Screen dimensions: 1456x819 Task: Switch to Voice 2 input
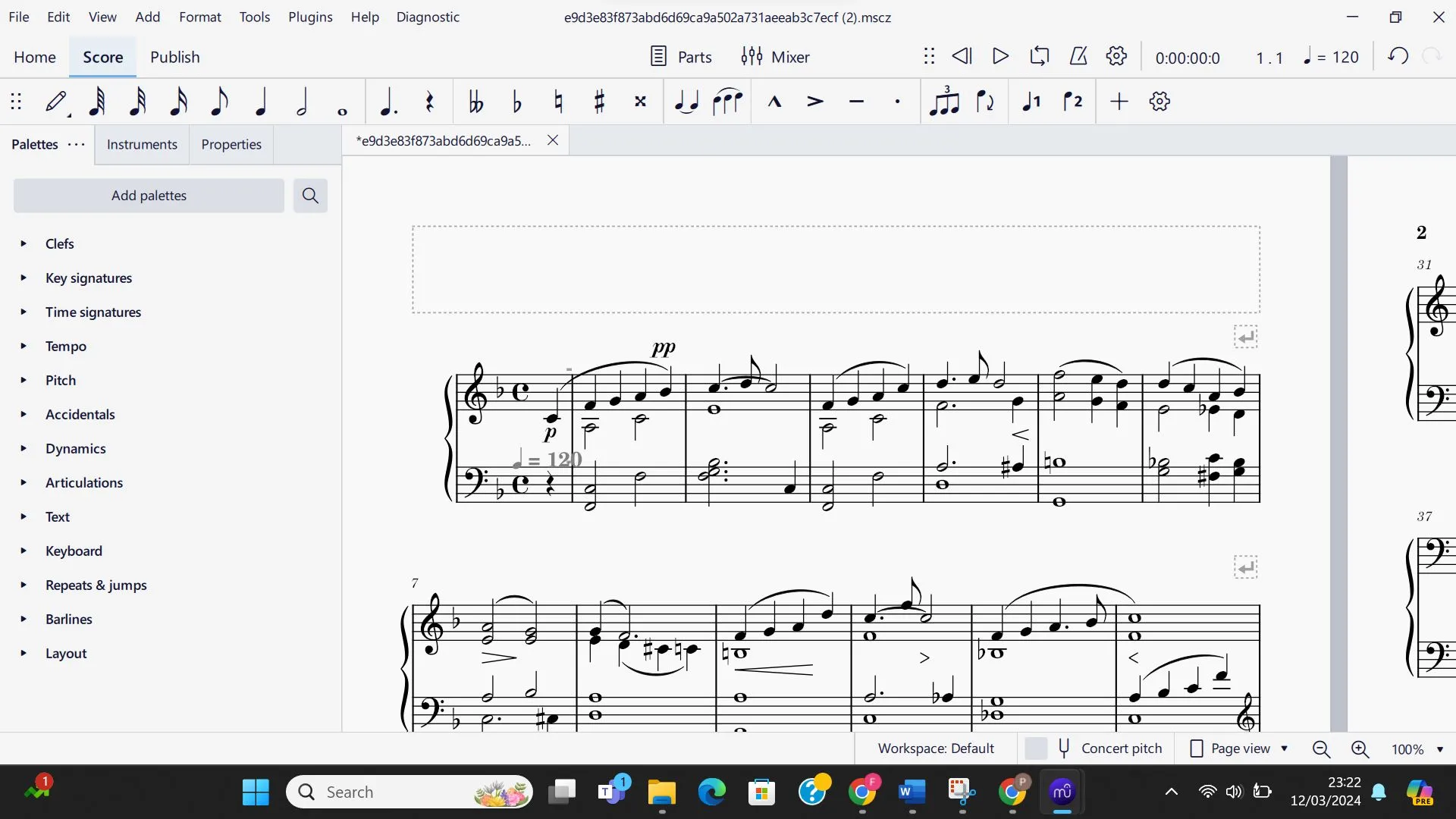point(1073,101)
